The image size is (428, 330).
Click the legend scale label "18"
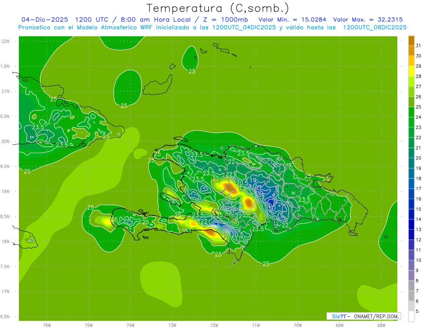pyautogui.click(x=418, y=178)
